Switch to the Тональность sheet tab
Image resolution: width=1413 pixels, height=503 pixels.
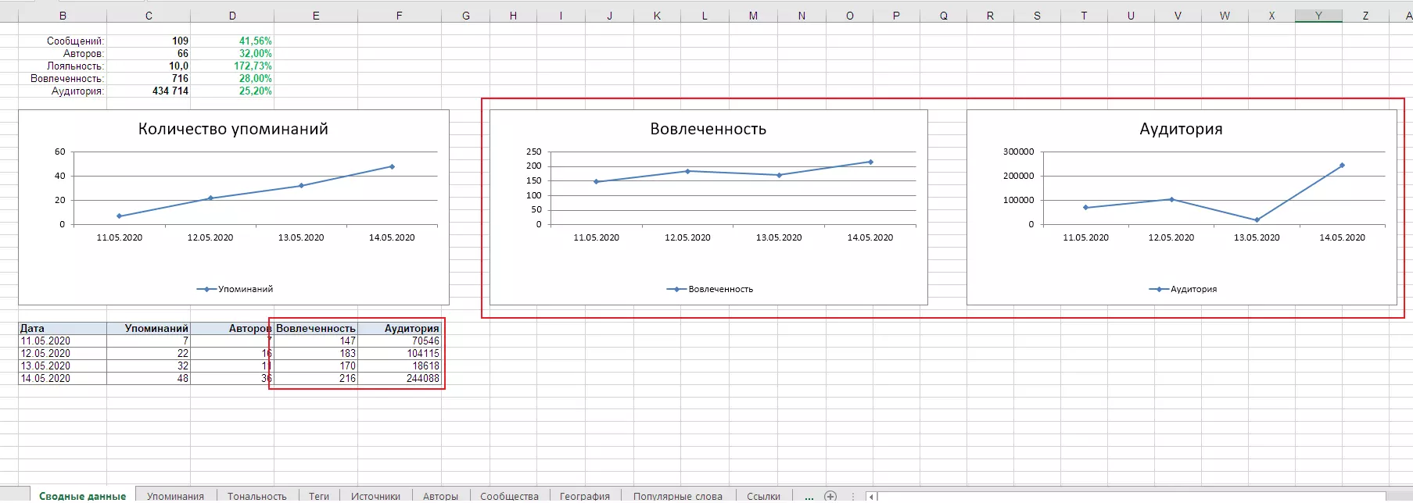point(257,496)
